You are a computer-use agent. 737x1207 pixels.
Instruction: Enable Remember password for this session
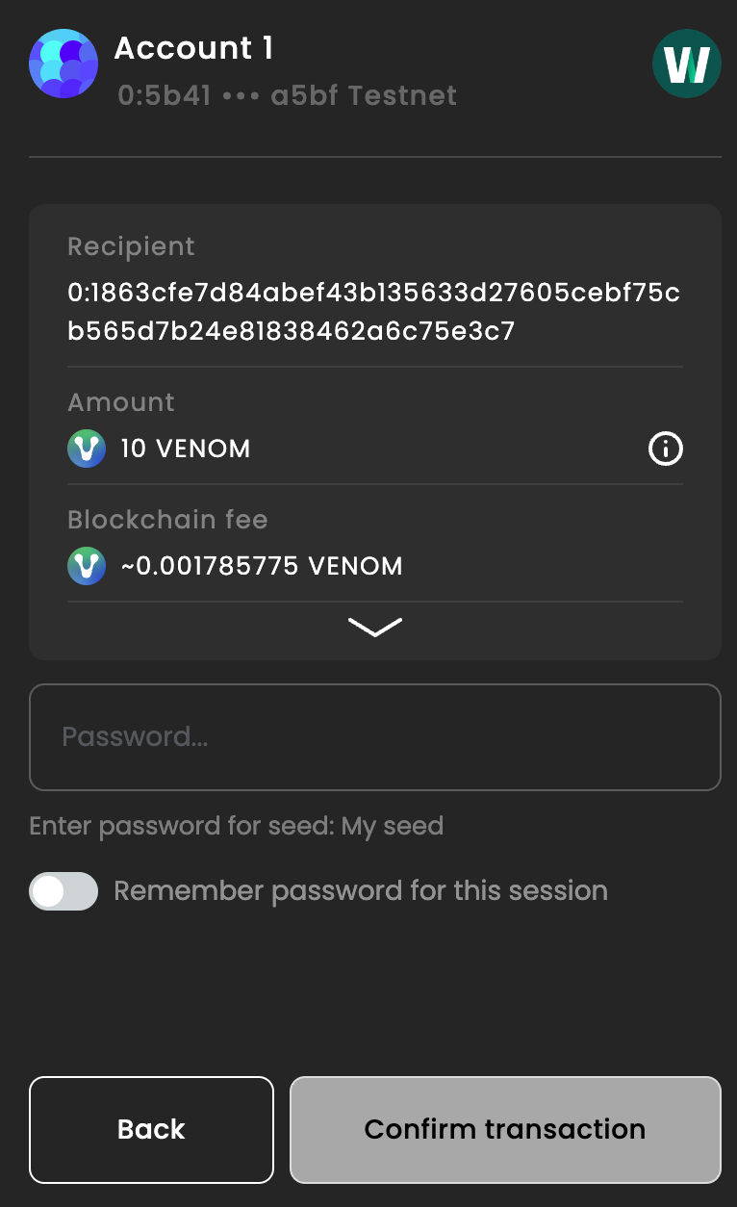pos(63,891)
